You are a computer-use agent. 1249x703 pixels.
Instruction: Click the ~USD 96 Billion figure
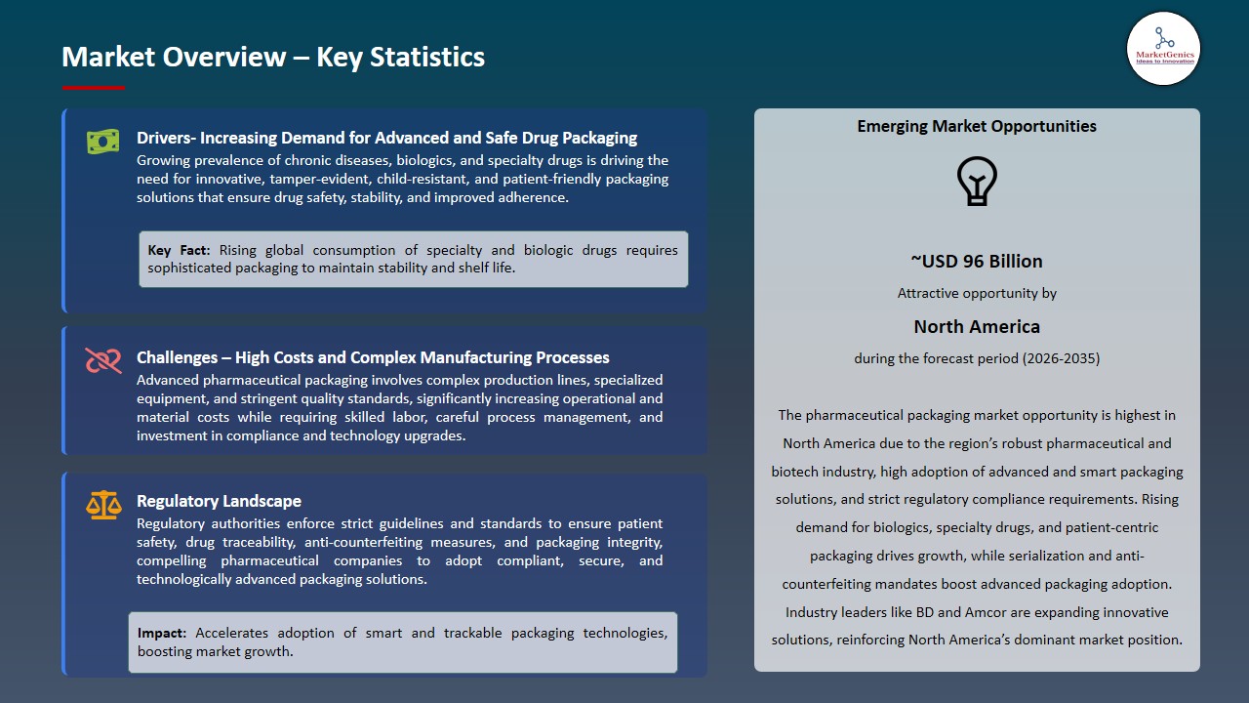click(x=976, y=261)
